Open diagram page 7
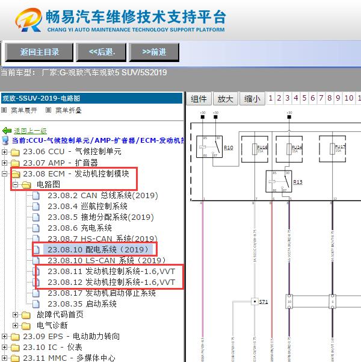 click(321, 98)
